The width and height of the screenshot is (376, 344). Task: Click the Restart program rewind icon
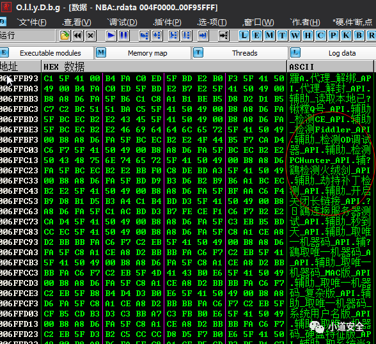[x=78, y=36]
